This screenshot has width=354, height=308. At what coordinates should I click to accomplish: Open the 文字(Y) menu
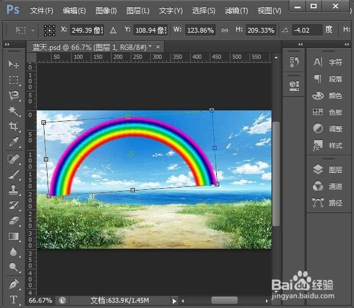(170, 10)
